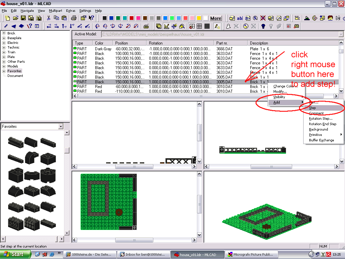Select the quad primitive icon
This screenshot has height=259, width=345.
pos(21,26)
